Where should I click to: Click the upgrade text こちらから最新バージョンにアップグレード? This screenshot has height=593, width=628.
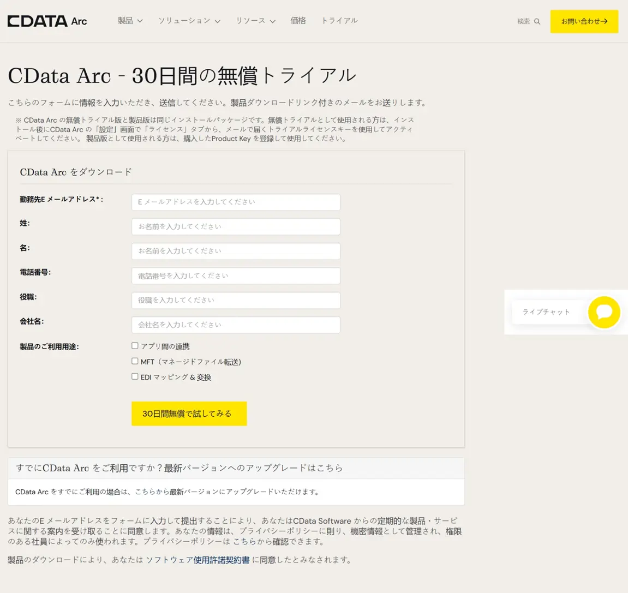click(204, 492)
